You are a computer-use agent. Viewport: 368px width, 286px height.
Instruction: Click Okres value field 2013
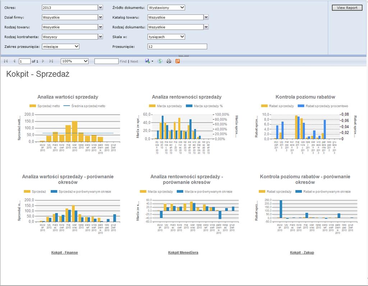coord(70,8)
